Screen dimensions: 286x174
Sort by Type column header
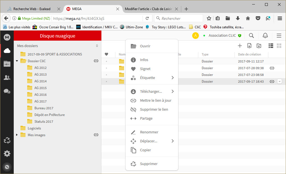(x=205, y=54)
